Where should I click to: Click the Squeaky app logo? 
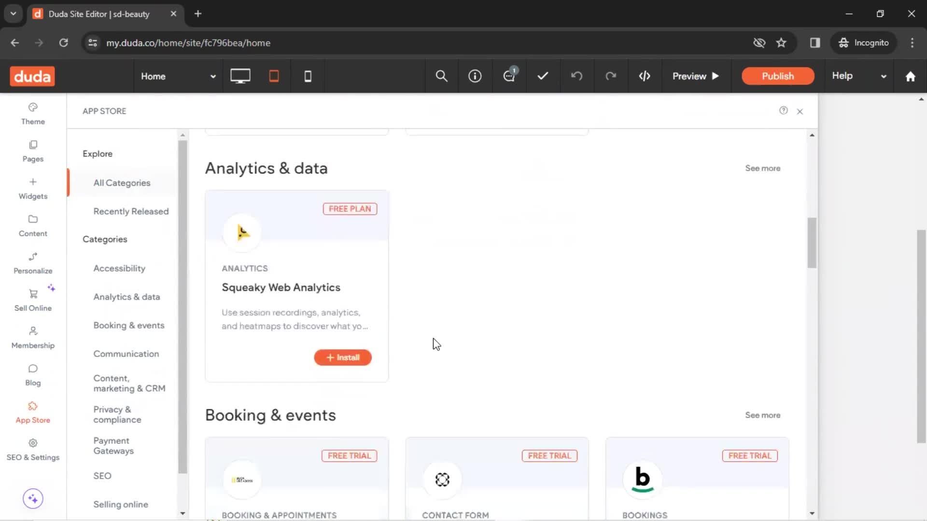pyautogui.click(x=242, y=233)
